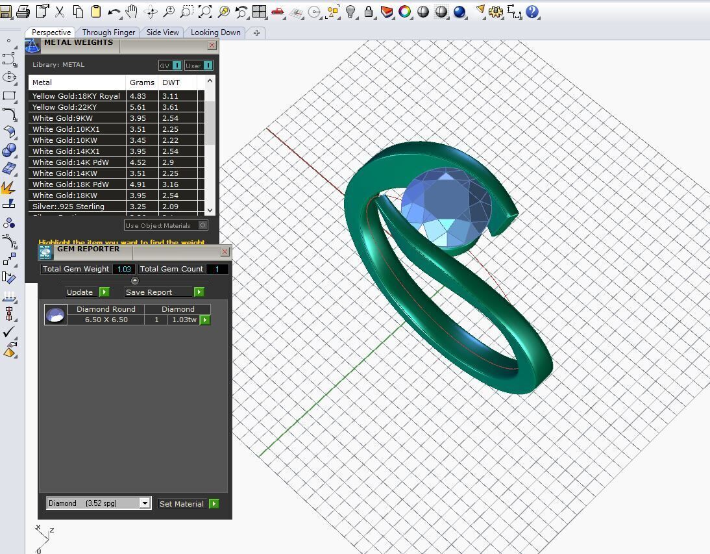
Task: Click the Paste clipboard icon
Action: pyautogui.click(x=95, y=12)
